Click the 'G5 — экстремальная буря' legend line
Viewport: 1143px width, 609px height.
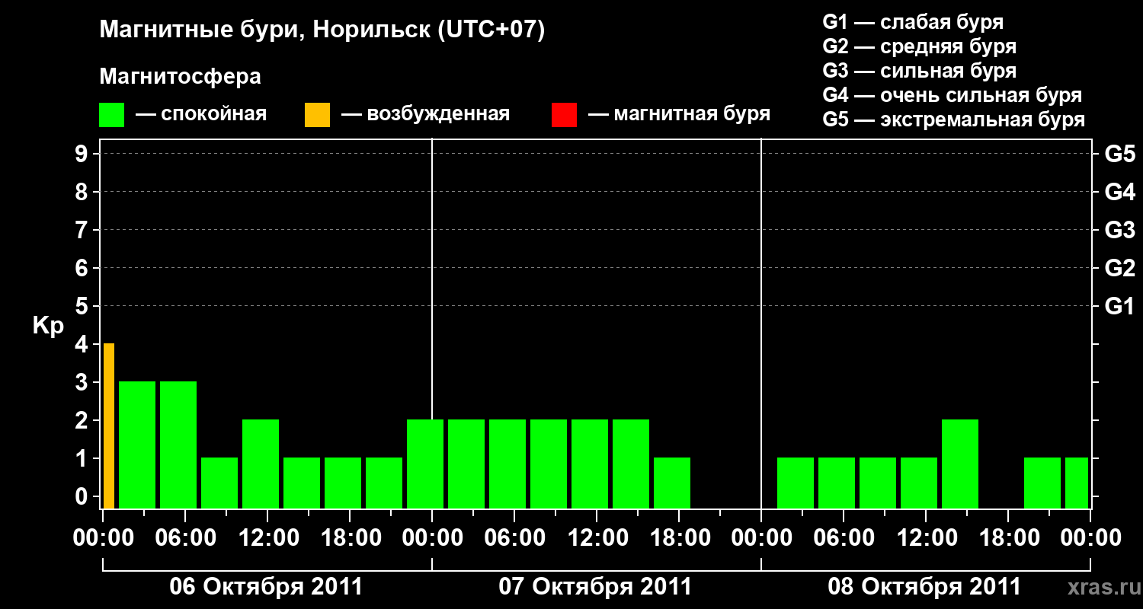[x=953, y=120]
